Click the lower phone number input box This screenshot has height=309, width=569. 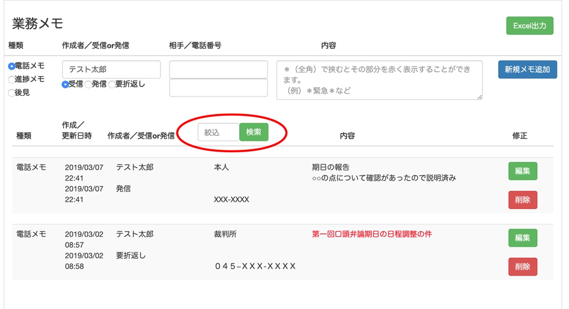(218, 87)
